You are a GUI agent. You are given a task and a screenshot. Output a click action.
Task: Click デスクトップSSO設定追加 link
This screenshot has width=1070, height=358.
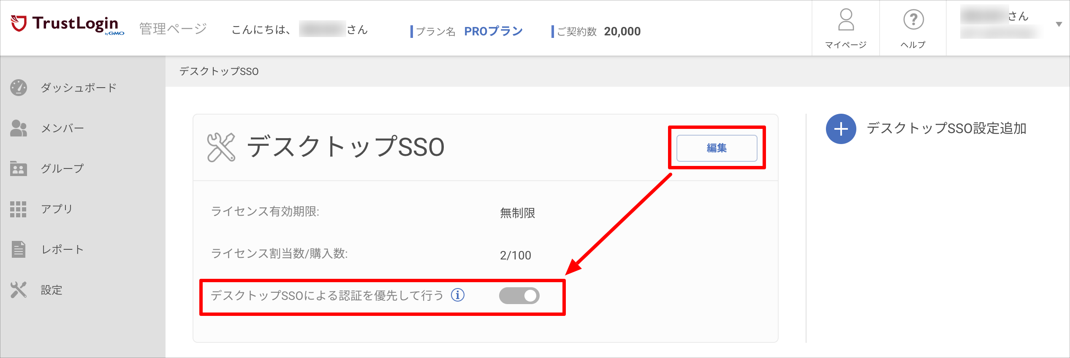click(x=946, y=128)
